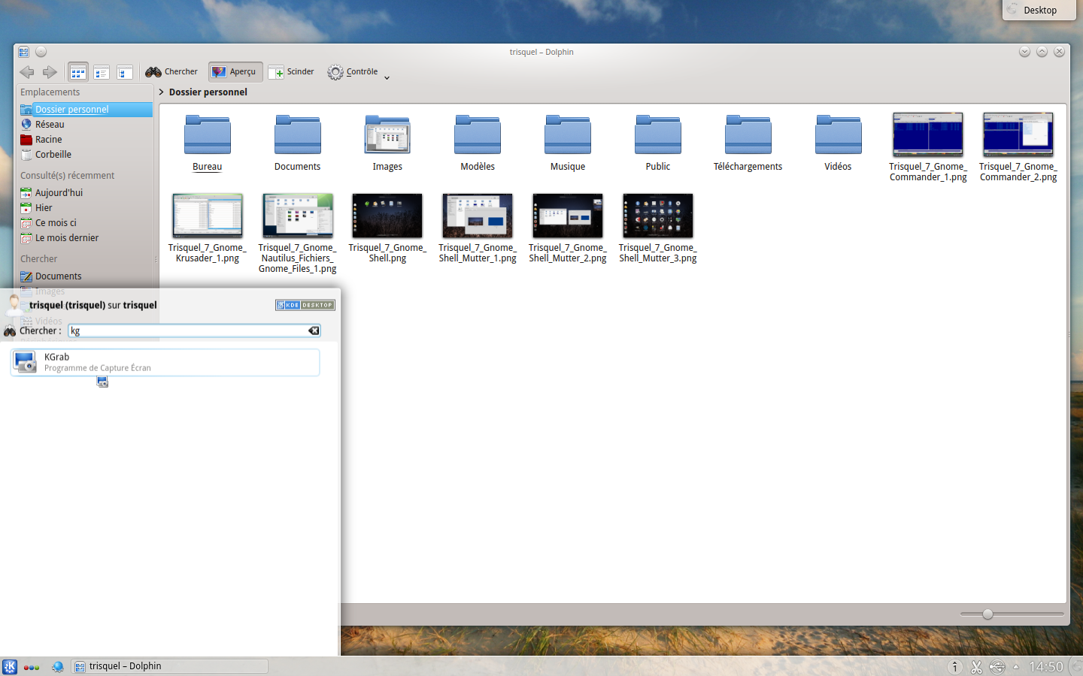Image resolution: width=1083 pixels, height=676 pixels.
Task: Show files from Le mois dernier
Action: [85, 238]
